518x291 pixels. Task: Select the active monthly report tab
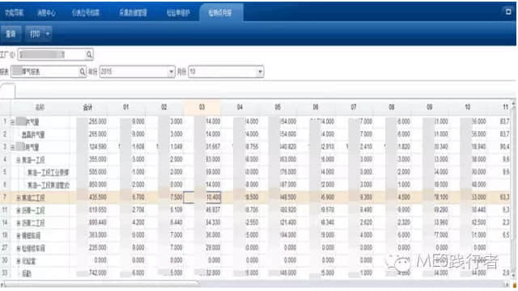point(220,13)
